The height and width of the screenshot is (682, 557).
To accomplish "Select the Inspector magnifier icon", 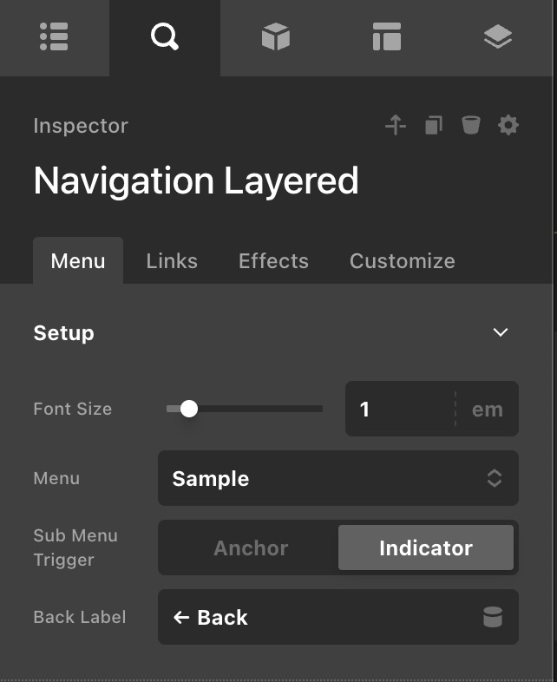I will pos(165,37).
